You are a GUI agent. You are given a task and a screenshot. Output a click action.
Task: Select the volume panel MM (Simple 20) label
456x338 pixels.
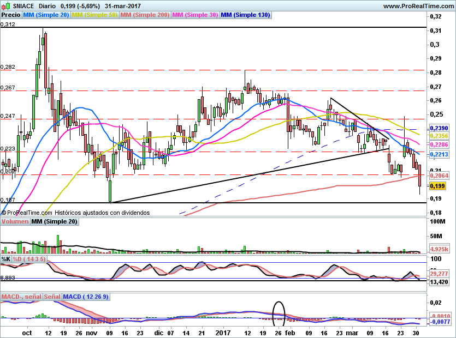coord(55,221)
